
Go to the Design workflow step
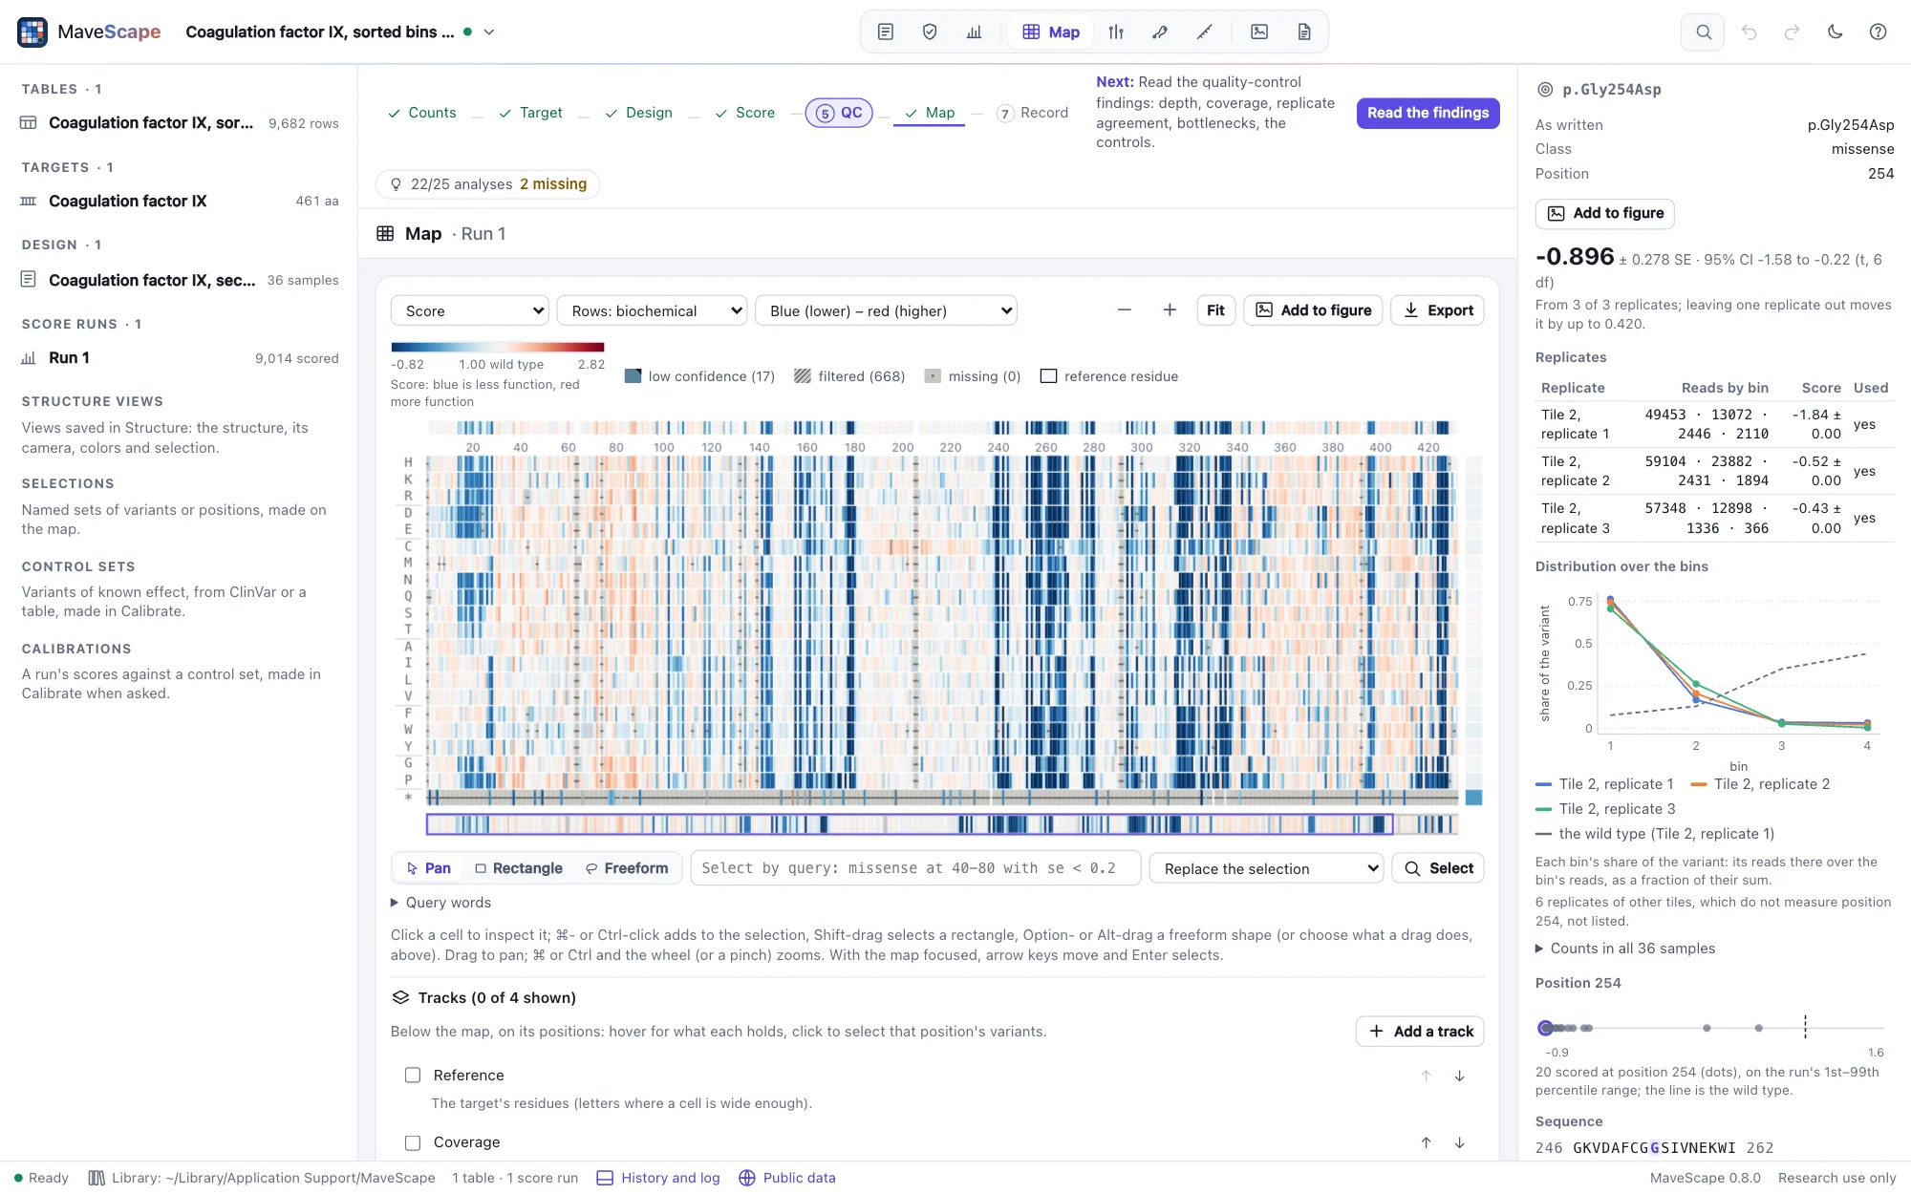pos(639,113)
